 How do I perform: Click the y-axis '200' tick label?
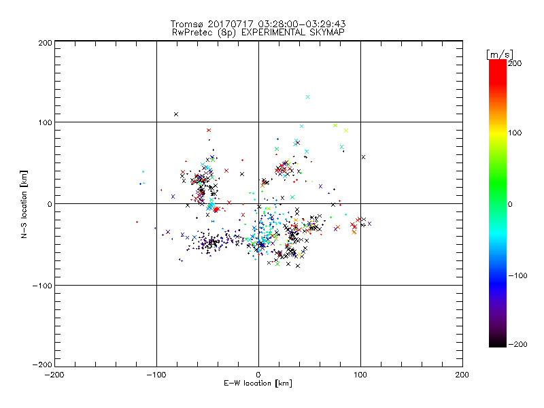tap(45, 43)
